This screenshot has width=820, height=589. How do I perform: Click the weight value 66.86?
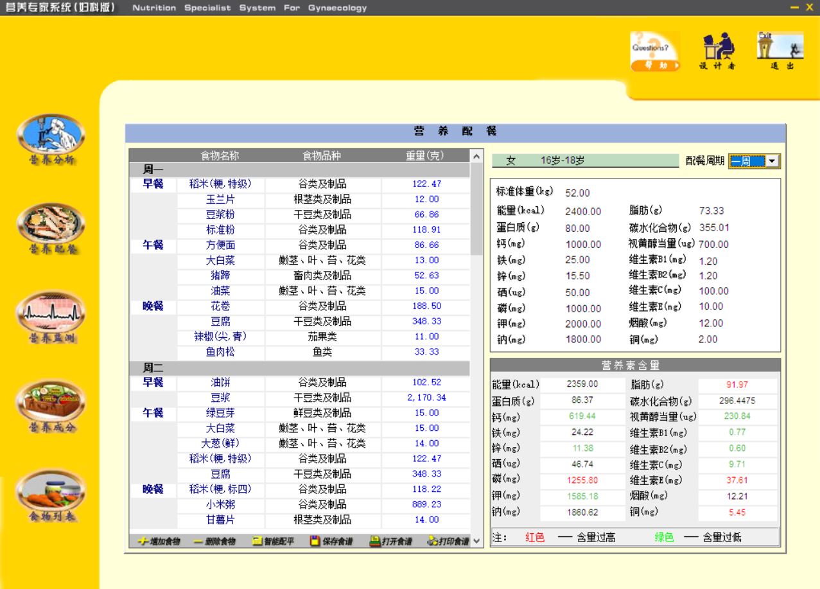pyautogui.click(x=426, y=215)
